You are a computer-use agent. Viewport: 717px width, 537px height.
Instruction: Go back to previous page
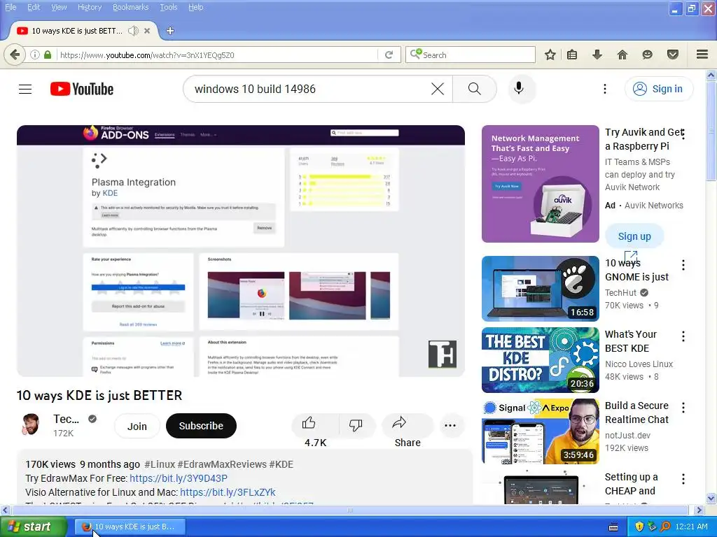[15, 55]
